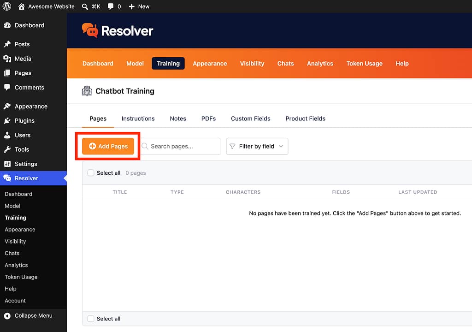Open Dashboard in the orange nav bar
The width and height of the screenshot is (472, 332).
point(98,64)
